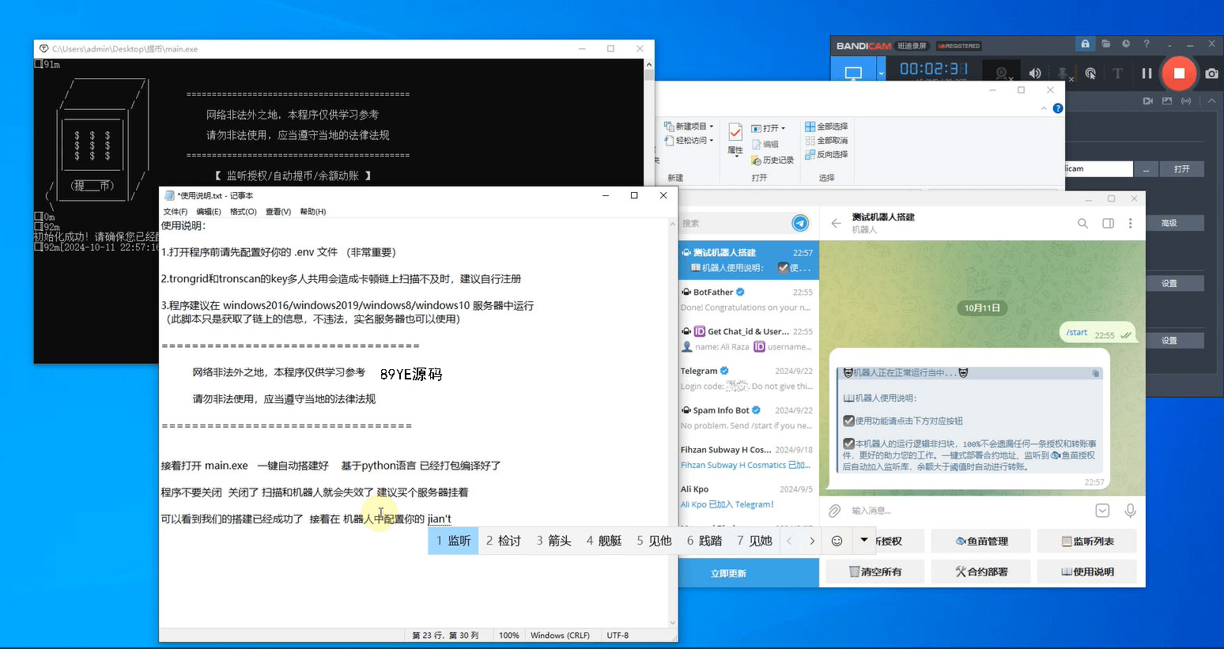Take a screenshot with Bandicam camera icon
Viewport: 1224px width, 649px height.
click(1211, 74)
